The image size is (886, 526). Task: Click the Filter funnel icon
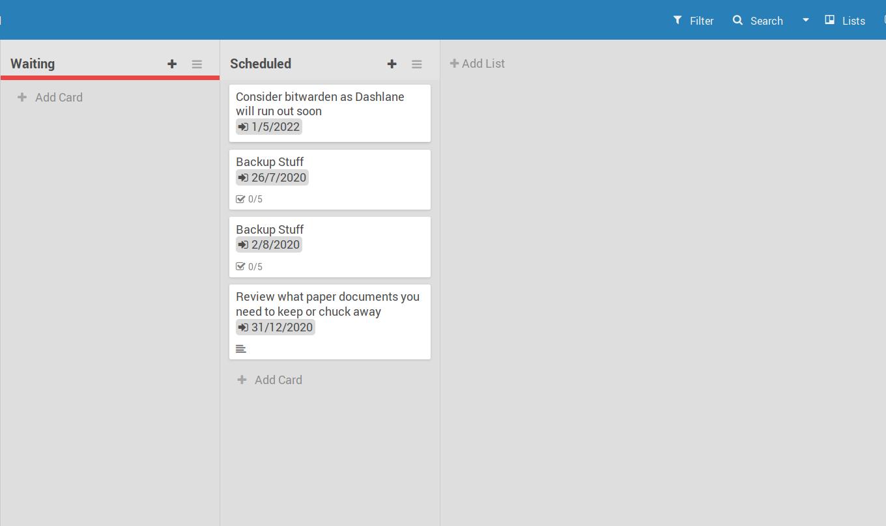[x=678, y=20]
